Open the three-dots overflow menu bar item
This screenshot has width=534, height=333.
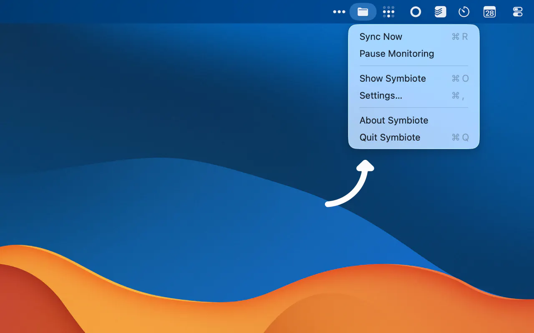click(x=339, y=12)
